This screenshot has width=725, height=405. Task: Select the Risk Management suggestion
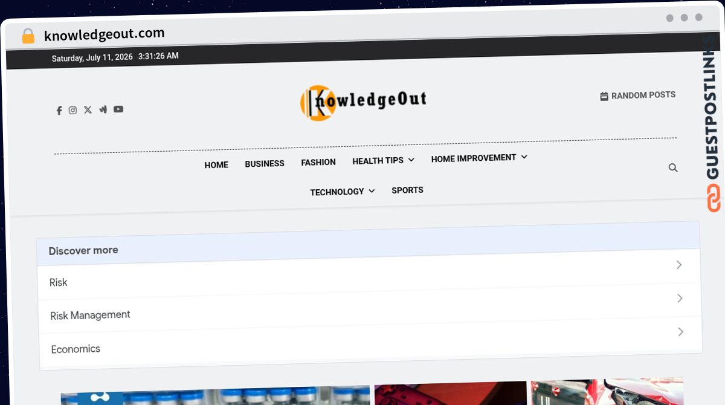[370, 307]
